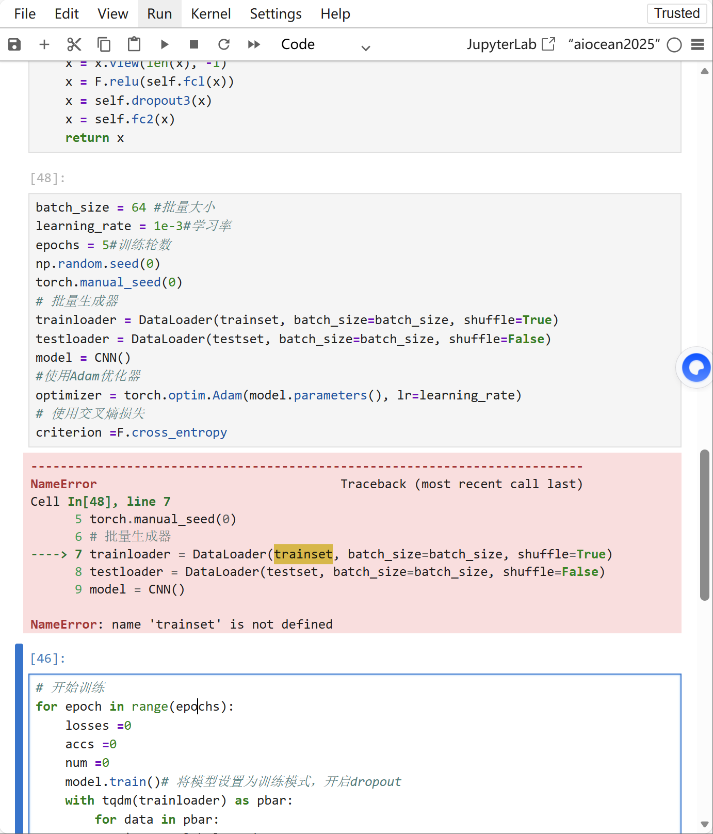Run the selected cell with the play icon

click(x=164, y=44)
